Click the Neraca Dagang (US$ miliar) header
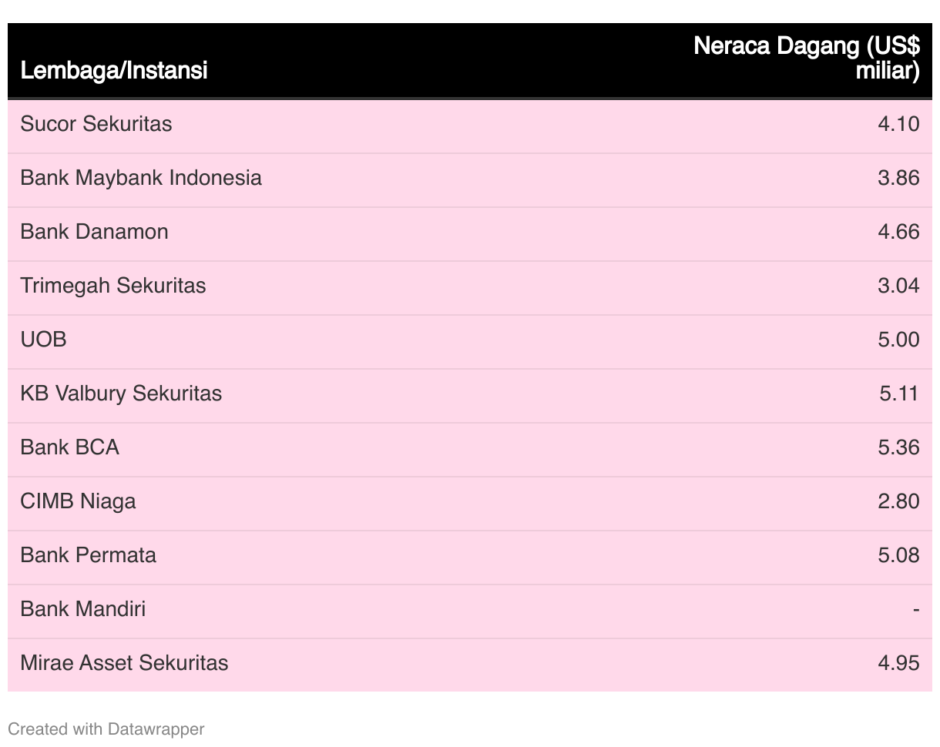 point(807,58)
